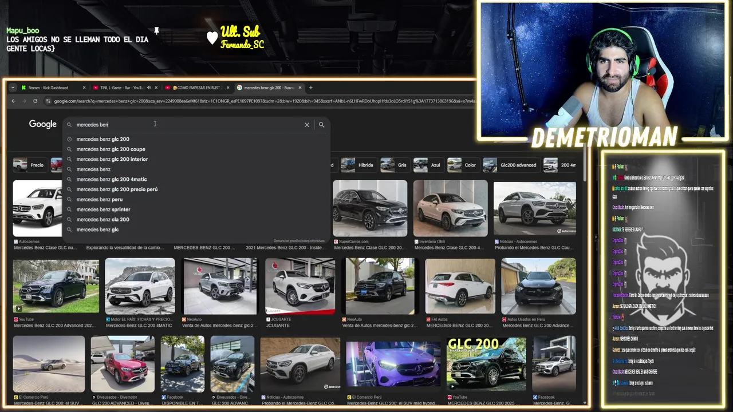This screenshot has height=412, width=733.
Task: Mute the audio icon on TINI tab
Action: click(x=149, y=88)
